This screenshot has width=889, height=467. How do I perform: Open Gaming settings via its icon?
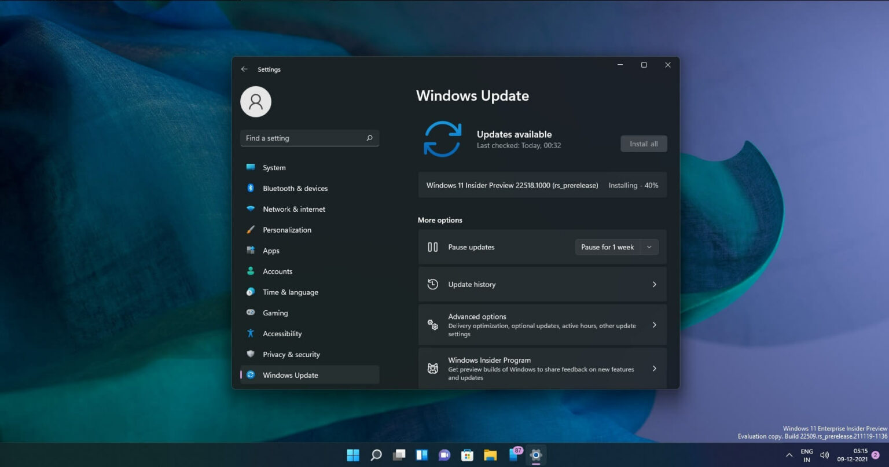click(251, 312)
